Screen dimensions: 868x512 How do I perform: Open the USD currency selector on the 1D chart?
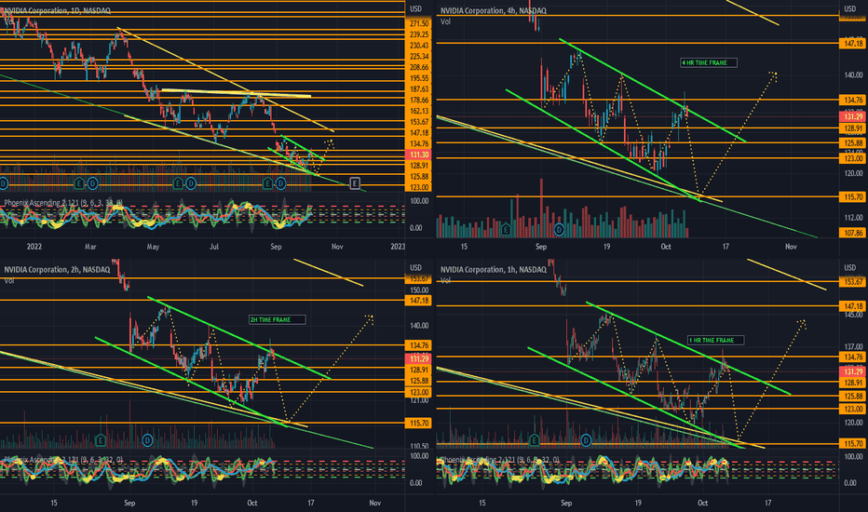(x=415, y=9)
